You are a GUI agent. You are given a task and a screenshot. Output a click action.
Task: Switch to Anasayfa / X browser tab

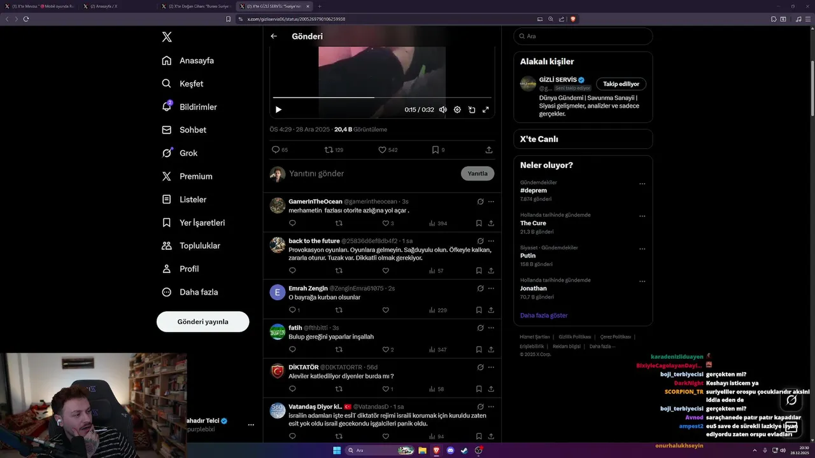pos(118,6)
